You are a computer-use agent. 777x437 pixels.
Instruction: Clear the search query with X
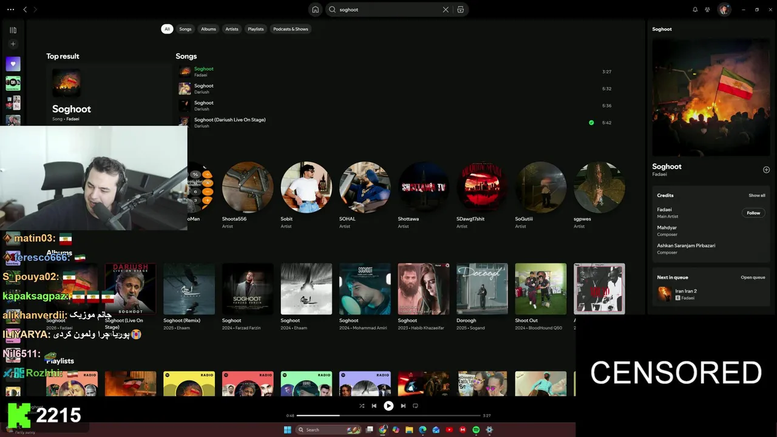446,10
